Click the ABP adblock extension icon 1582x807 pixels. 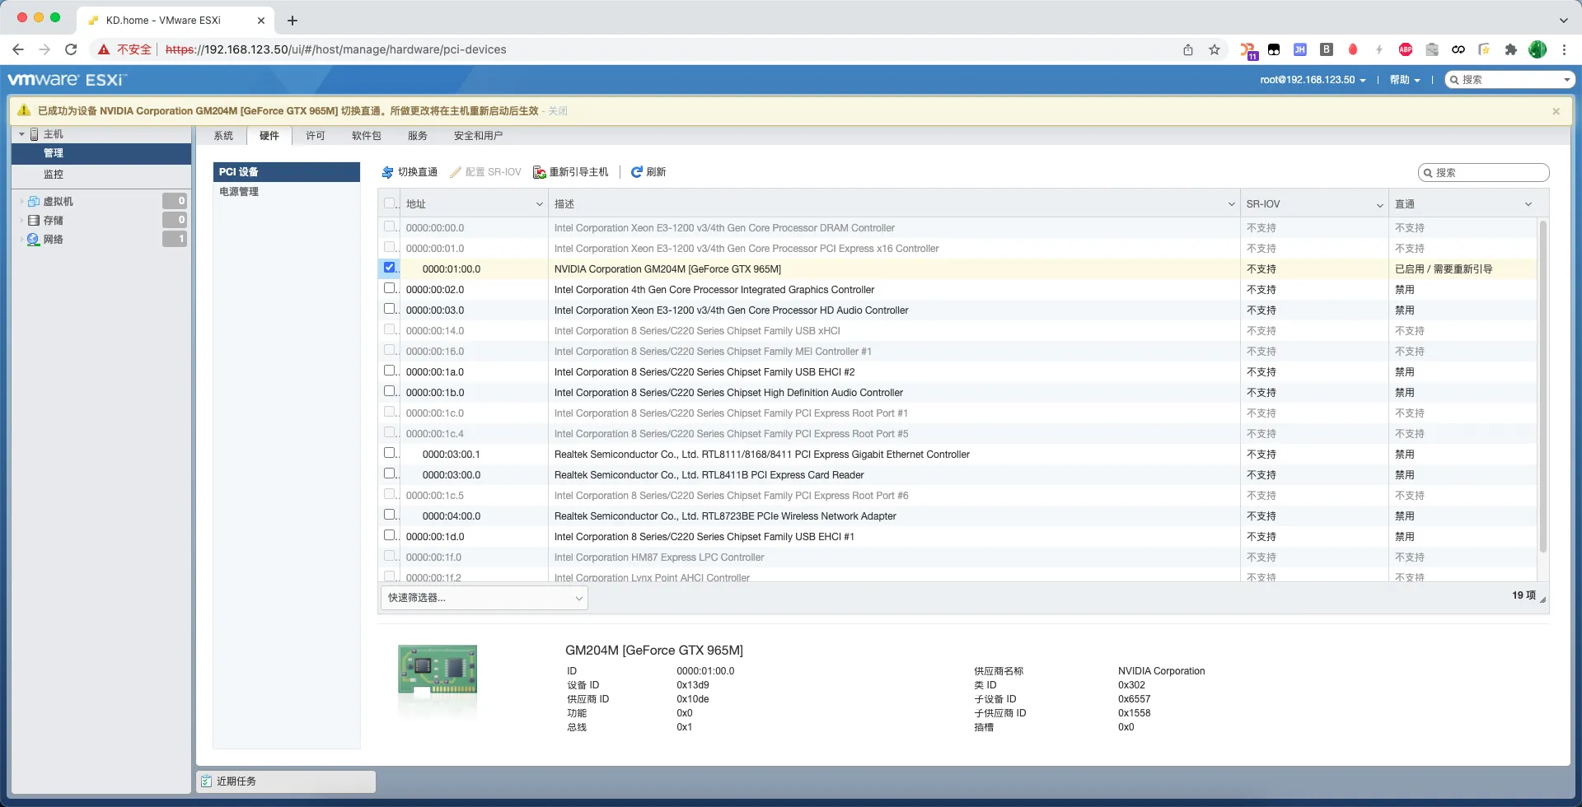(x=1406, y=49)
